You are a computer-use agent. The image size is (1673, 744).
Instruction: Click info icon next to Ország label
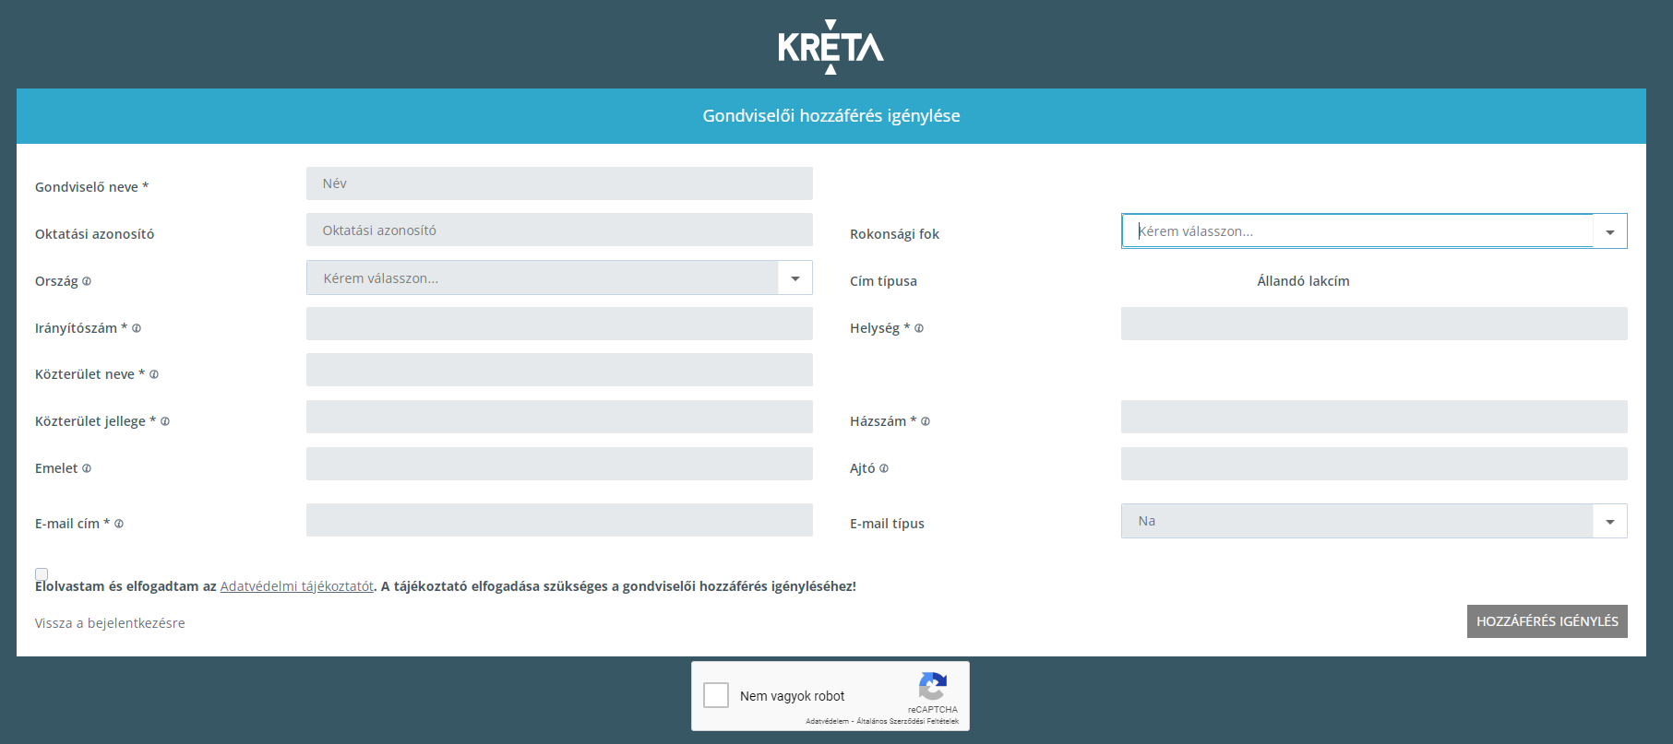87,281
